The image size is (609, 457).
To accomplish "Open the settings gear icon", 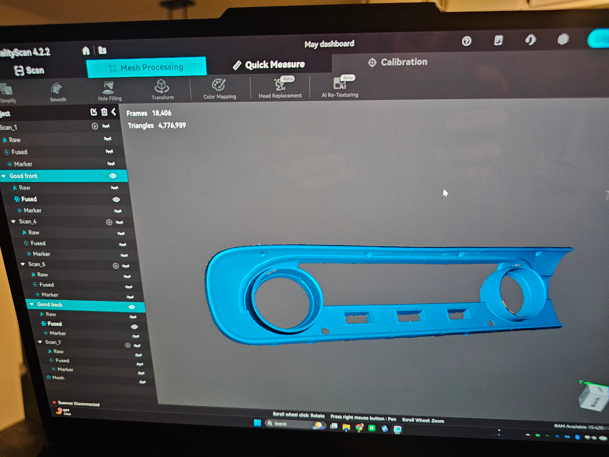I will click(563, 39).
